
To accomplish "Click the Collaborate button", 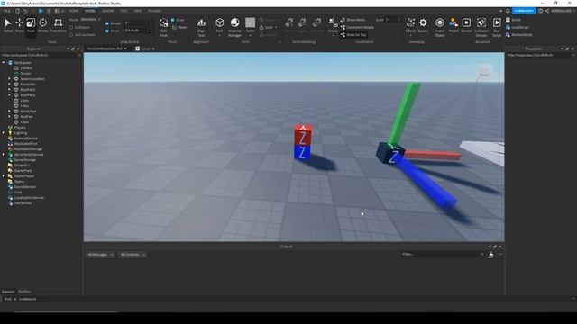I will point(524,11).
